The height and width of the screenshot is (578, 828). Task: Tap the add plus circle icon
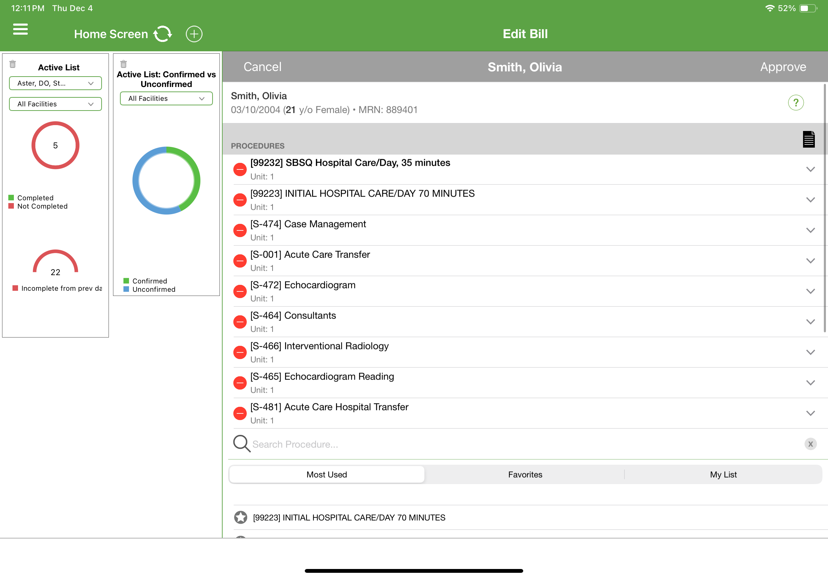194,34
